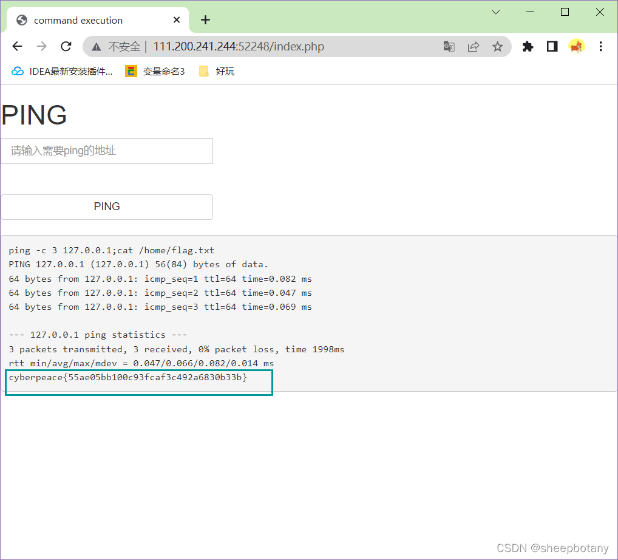Viewport: 618px width, 560px height.
Task: Open the IDEA最新安装插件 bookmark
Action: click(63, 72)
